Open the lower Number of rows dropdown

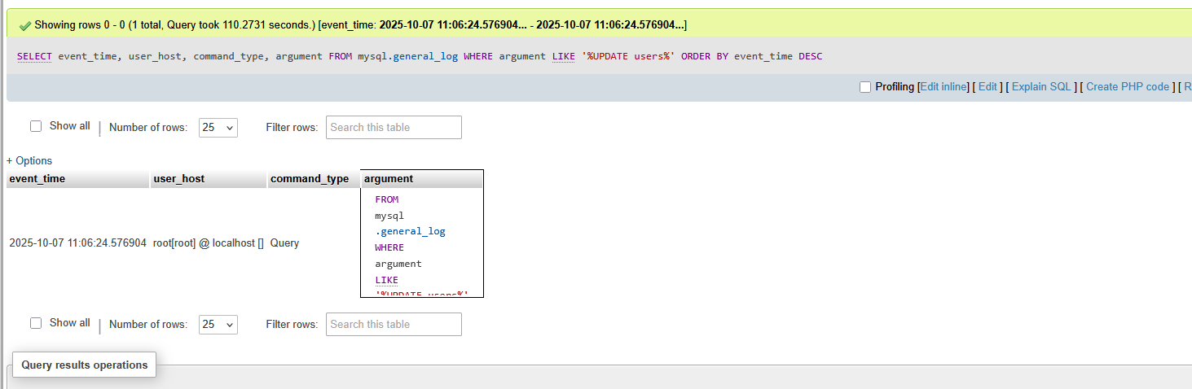tap(218, 324)
